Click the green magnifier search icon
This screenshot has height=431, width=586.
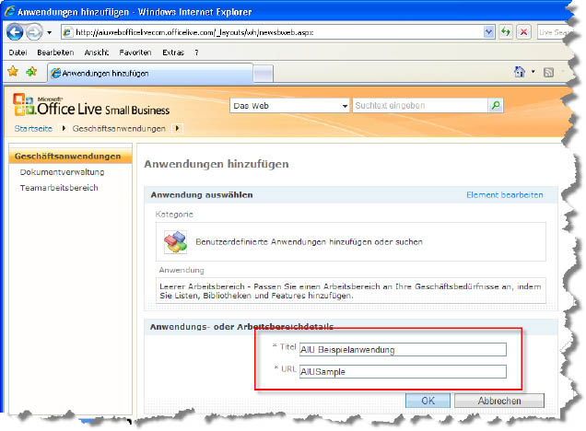point(496,106)
